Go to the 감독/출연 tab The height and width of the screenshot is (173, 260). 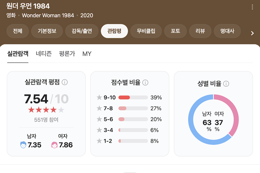[x=82, y=31]
